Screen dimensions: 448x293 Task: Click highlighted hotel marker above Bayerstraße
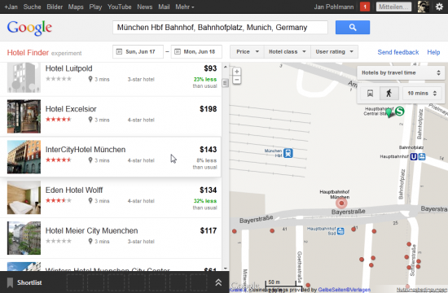(x=341, y=203)
